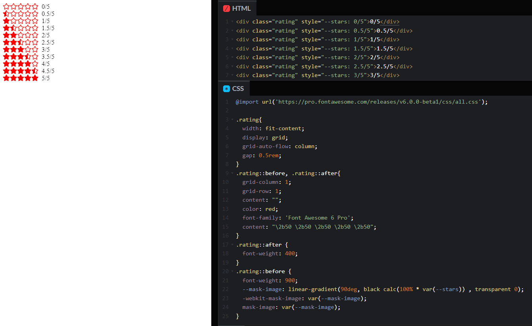Click the HTML line with --stars: 3/5
This screenshot has height=326, width=532.
pos(318,75)
